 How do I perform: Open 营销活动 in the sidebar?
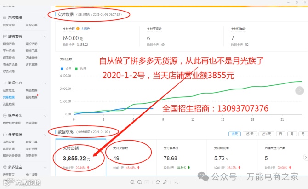[x=9, y=44]
